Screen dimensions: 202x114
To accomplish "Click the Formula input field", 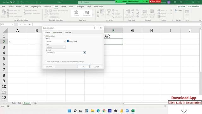I will [64, 53].
